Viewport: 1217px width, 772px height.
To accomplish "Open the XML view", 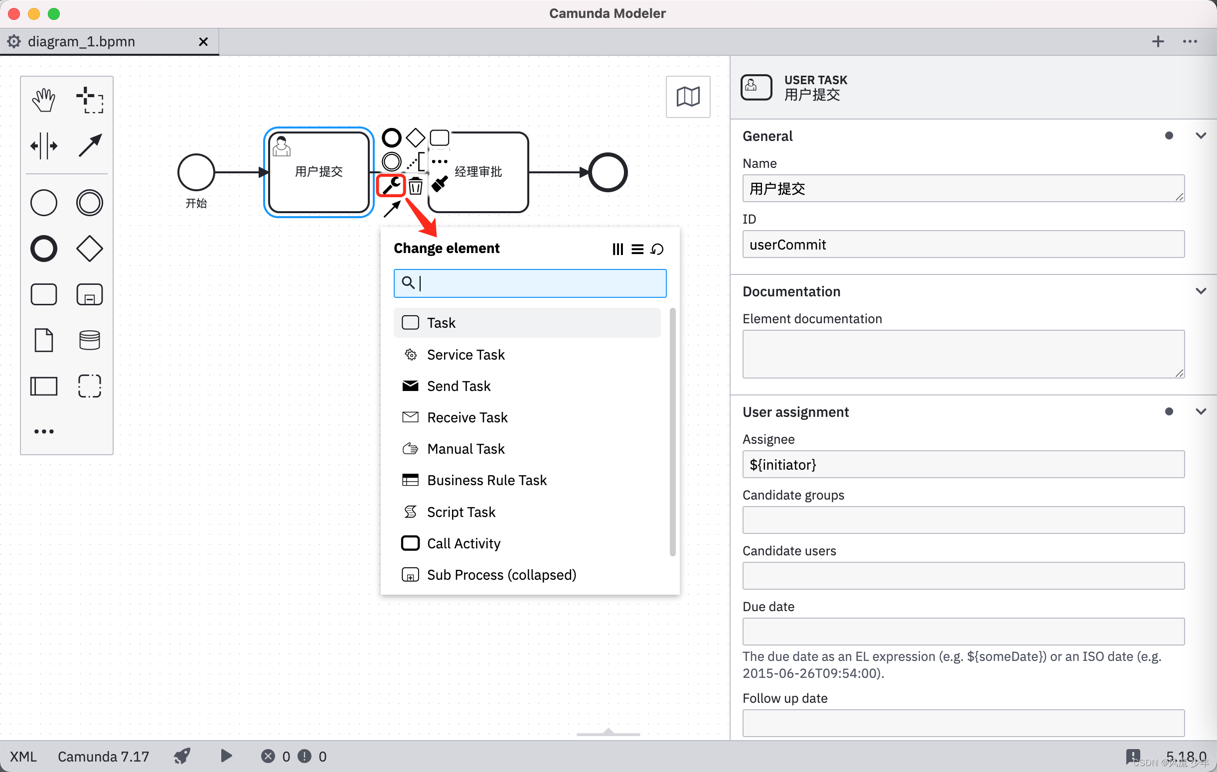I will click(23, 757).
